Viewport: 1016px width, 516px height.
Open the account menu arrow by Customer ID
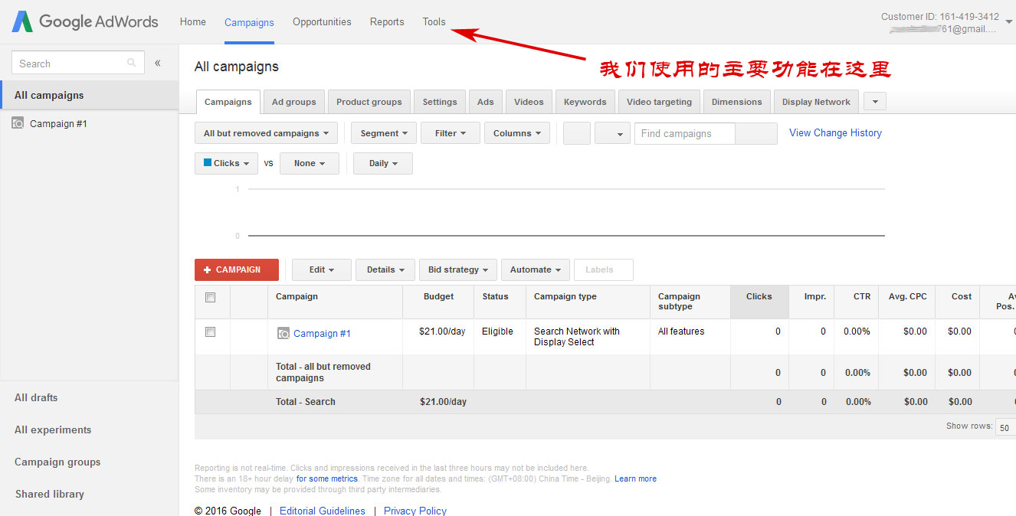pos(1008,22)
